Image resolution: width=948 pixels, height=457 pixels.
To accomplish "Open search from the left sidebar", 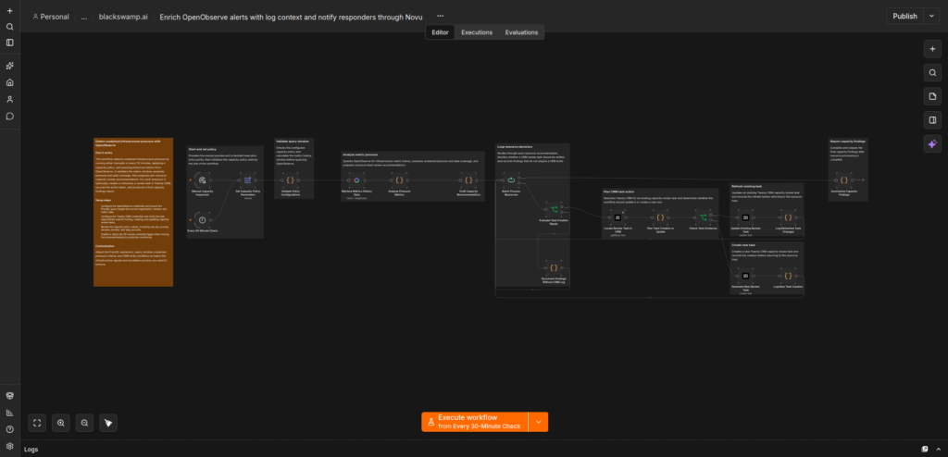I will pos(9,27).
